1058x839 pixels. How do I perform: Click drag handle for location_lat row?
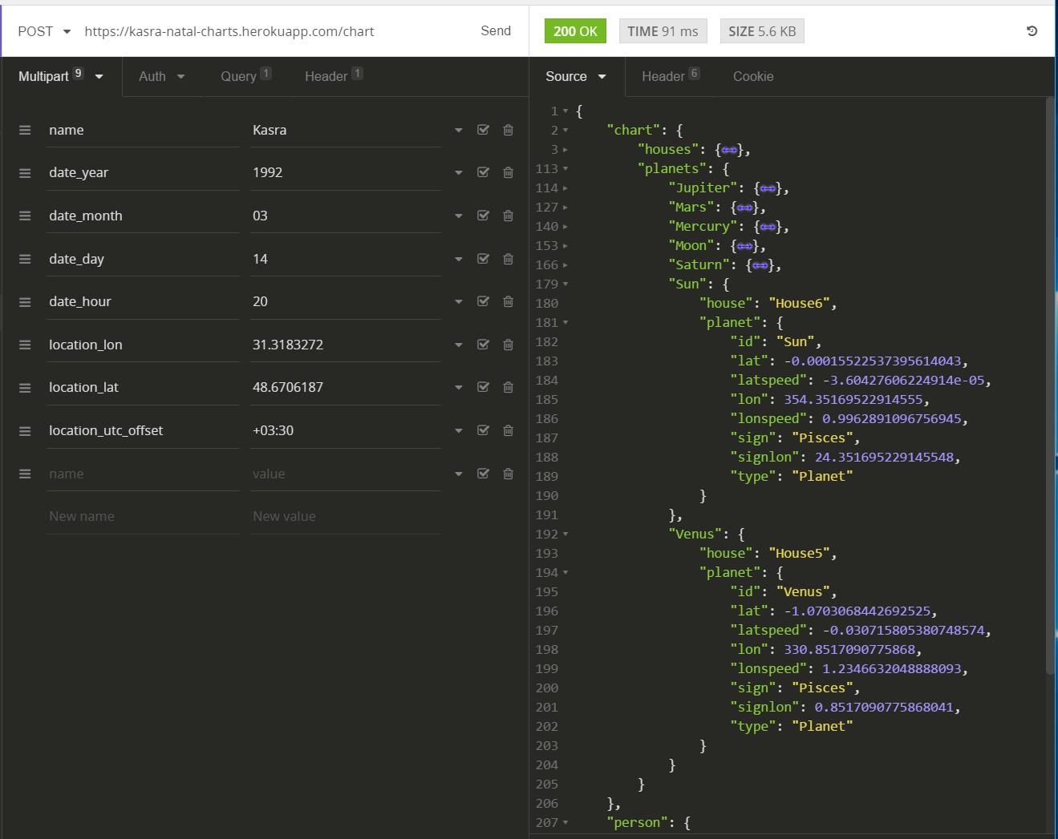point(25,388)
